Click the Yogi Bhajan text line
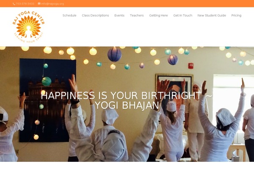Image resolution: width=254 pixels, height=169 pixels. [127, 106]
